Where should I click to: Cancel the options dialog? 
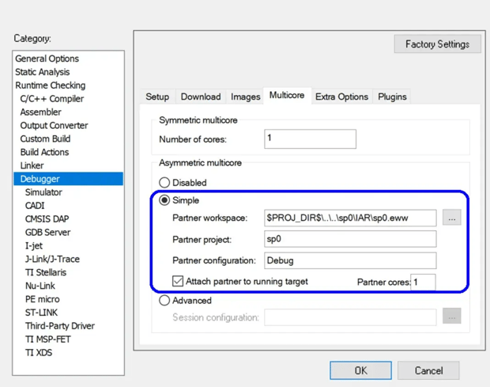pos(428,370)
